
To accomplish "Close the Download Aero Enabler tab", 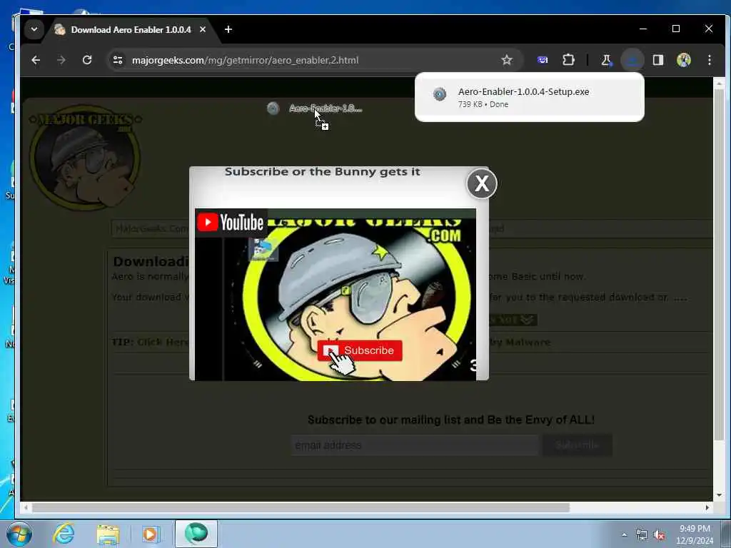I will pos(202,29).
